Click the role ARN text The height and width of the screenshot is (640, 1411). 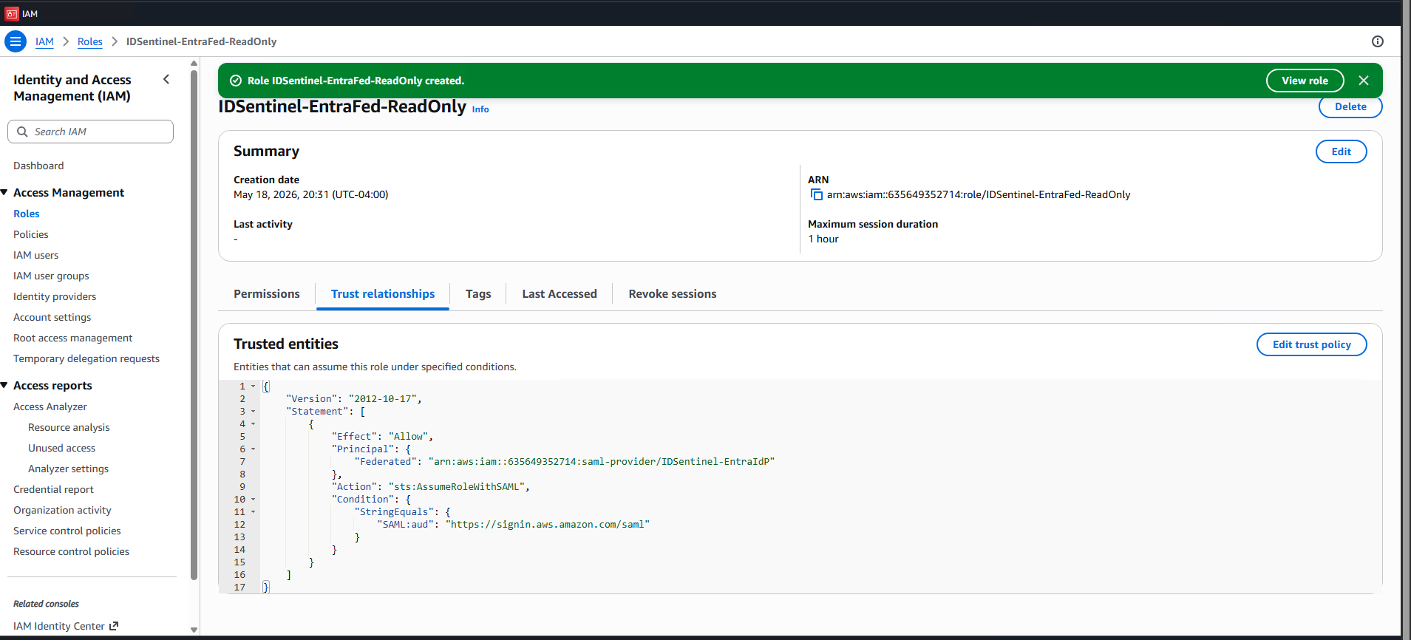click(x=979, y=194)
